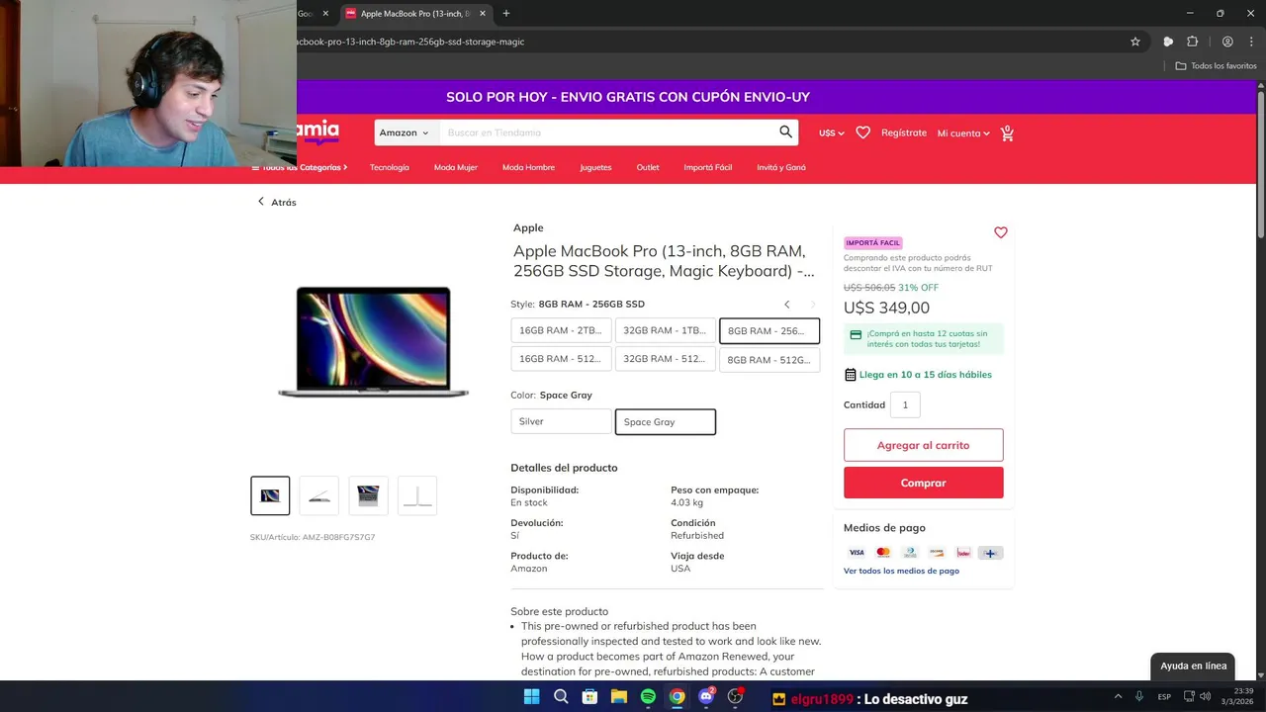Open Spotify from taskbar

pyautogui.click(x=648, y=696)
